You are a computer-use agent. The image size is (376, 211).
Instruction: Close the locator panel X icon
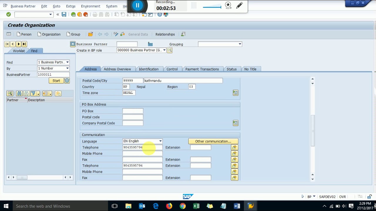73,44
